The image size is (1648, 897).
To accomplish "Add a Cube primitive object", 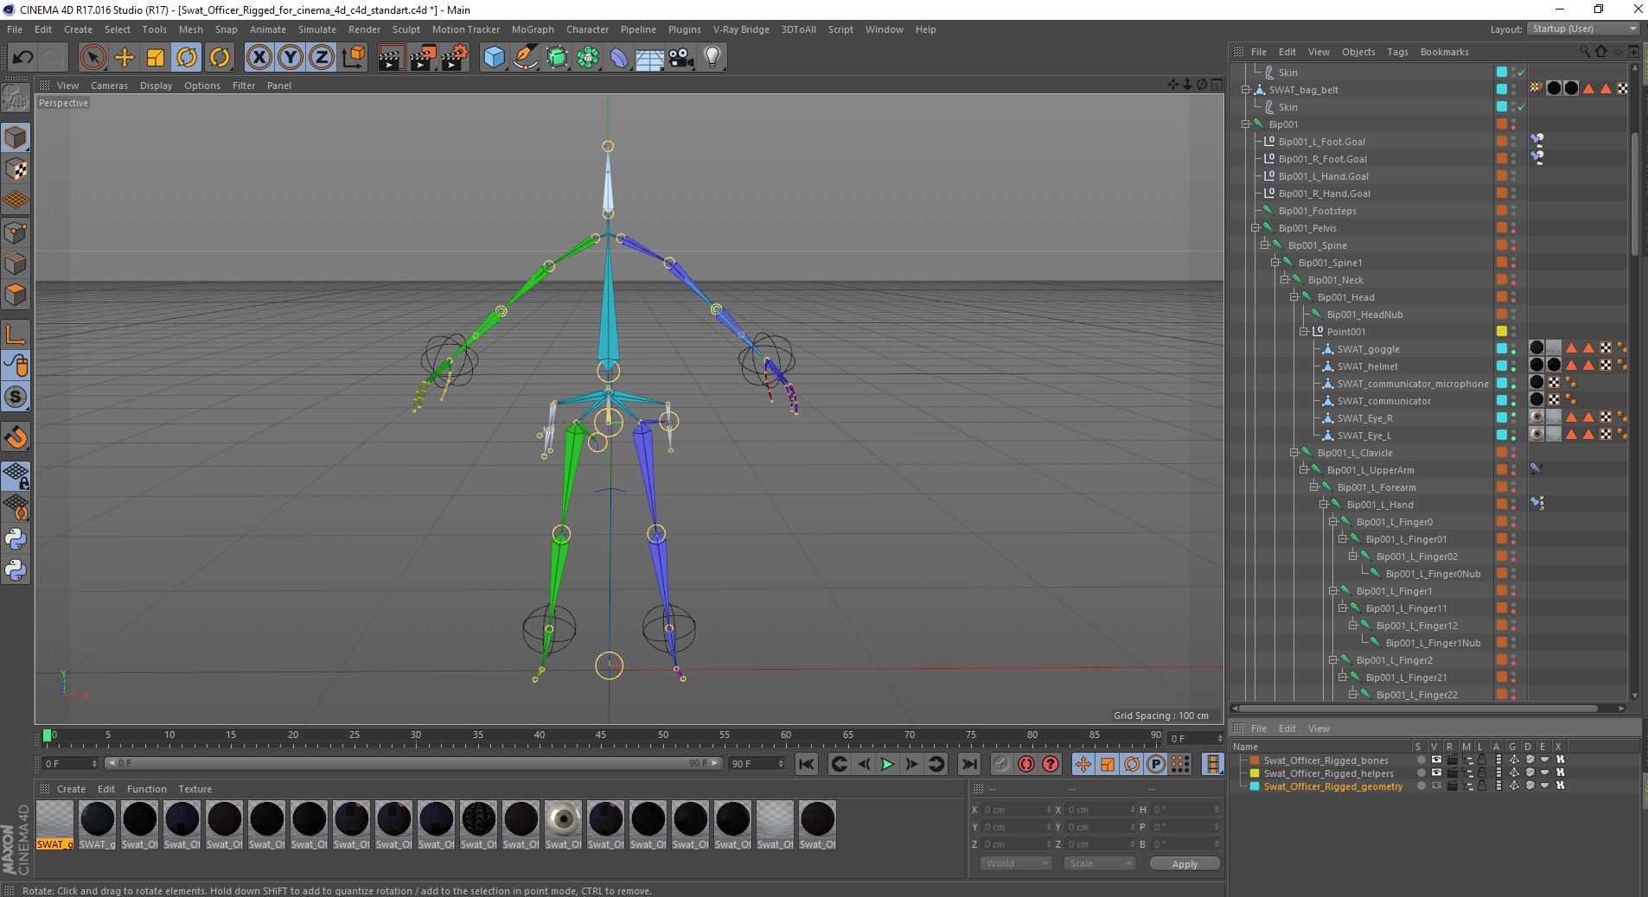I will click(x=494, y=58).
